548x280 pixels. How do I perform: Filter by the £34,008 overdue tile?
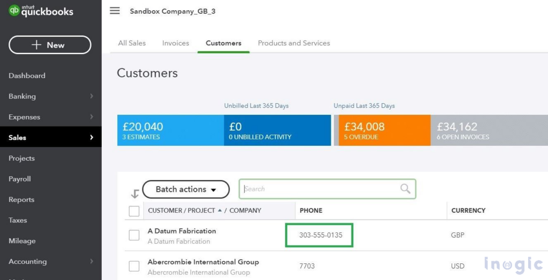tap(384, 130)
